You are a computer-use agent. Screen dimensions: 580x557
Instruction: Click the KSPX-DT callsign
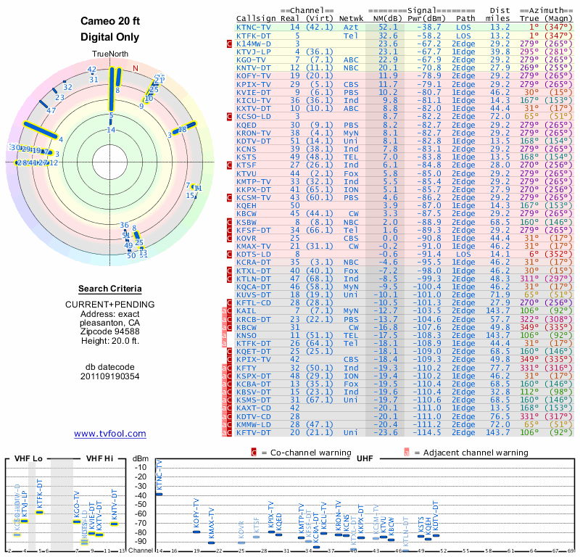[x=254, y=376]
